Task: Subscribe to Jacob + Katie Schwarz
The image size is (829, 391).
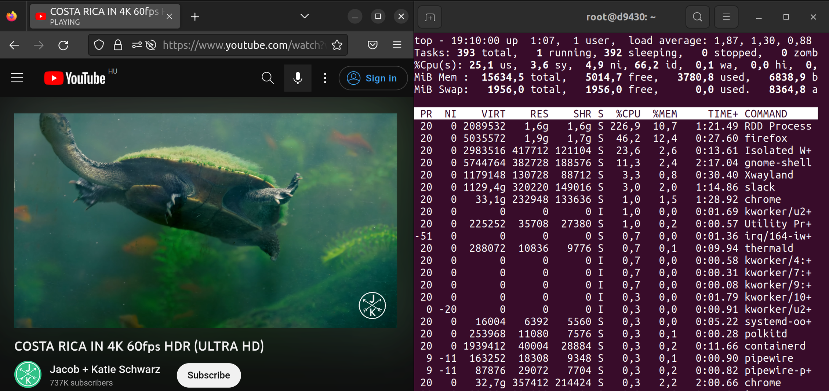Action: click(x=209, y=375)
